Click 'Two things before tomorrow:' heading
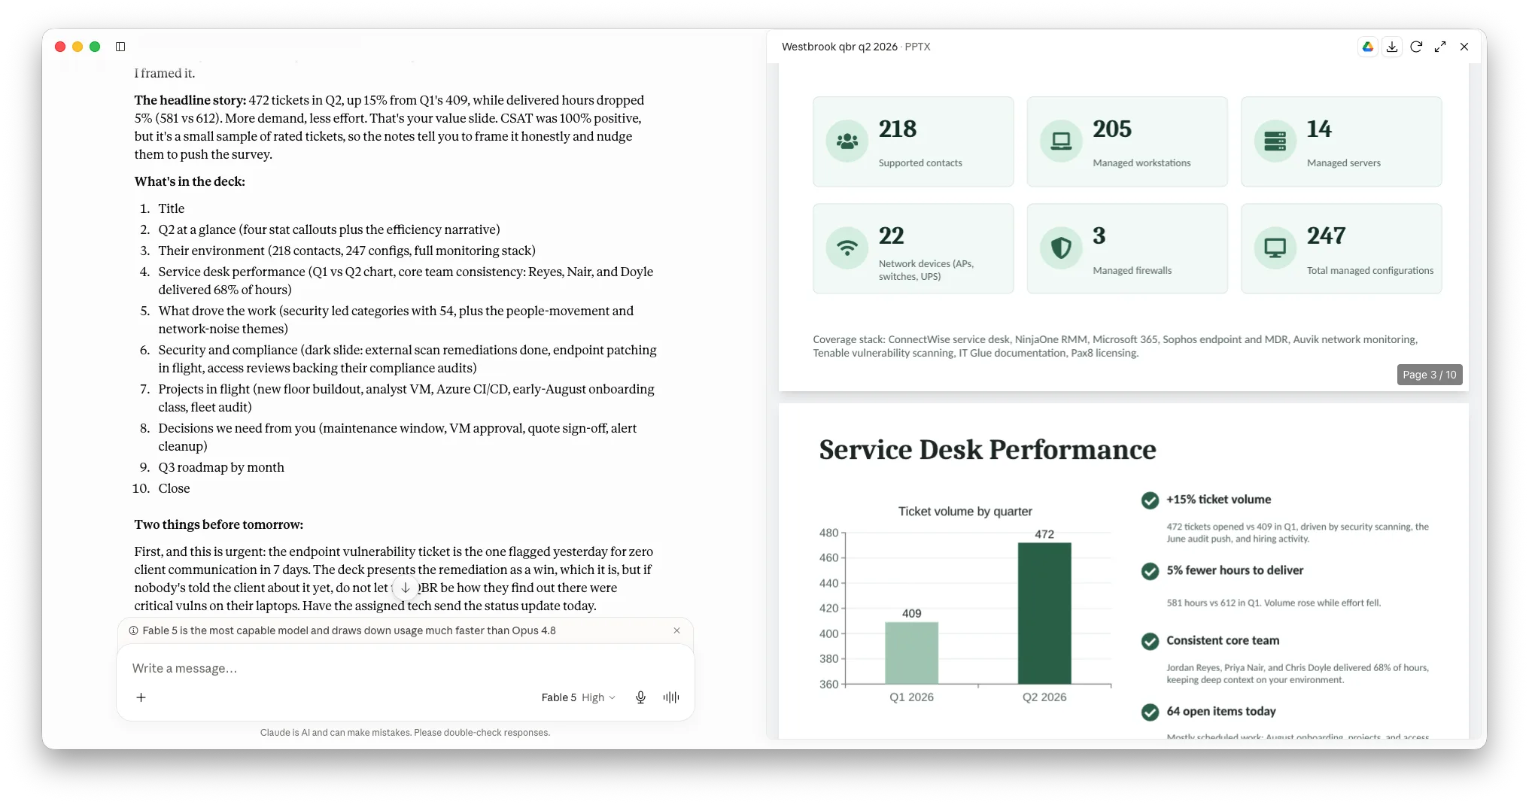 tap(219, 524)
